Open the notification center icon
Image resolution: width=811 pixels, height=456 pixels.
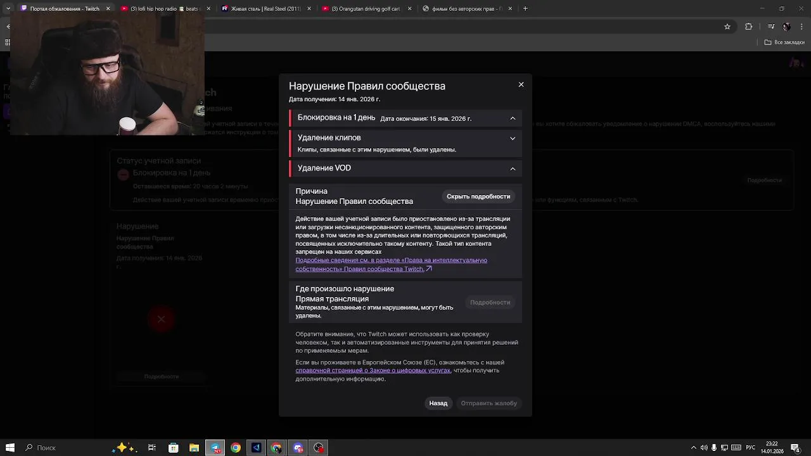pos(796,448)
